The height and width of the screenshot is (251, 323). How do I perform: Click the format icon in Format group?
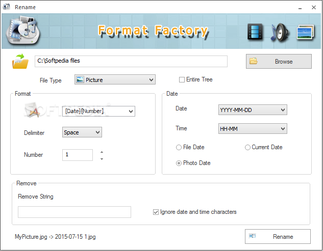pos(33,111)
